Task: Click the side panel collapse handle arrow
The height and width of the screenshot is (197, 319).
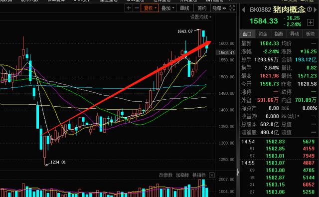Action: pos(238,173)
